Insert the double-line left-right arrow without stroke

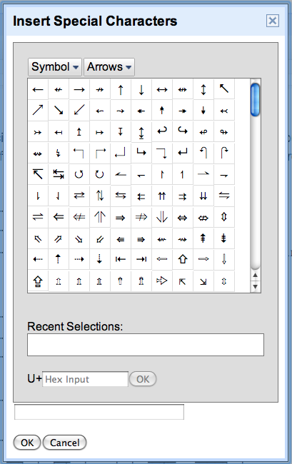pyautogui.click(x=183, y=218)
